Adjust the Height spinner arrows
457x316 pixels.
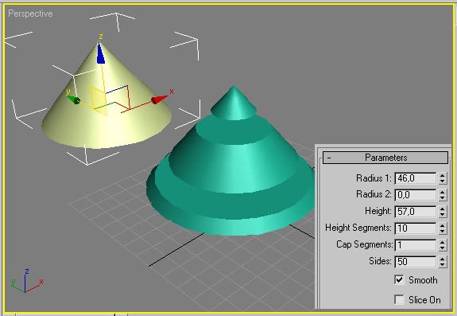pyautogui.click(x=442, y=211)
